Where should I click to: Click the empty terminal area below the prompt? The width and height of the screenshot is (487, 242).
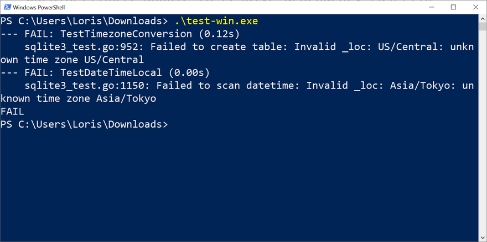point(238,182)
